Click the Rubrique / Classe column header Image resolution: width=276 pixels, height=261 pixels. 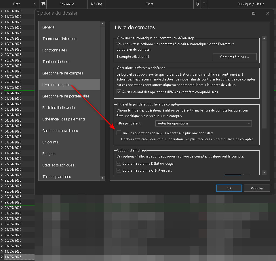pos(251,4)
